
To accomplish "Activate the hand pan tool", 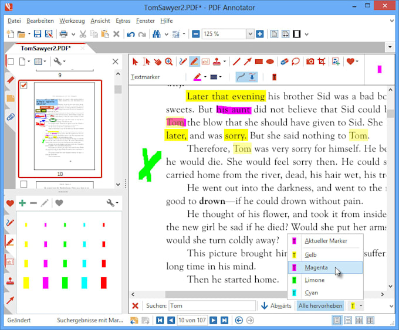I will coord(157,62).
